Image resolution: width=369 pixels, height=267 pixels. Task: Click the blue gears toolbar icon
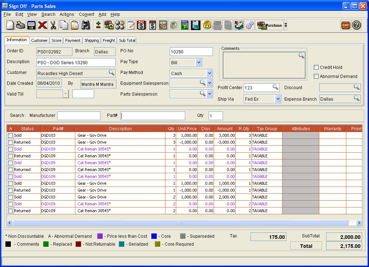click(250, 25)
